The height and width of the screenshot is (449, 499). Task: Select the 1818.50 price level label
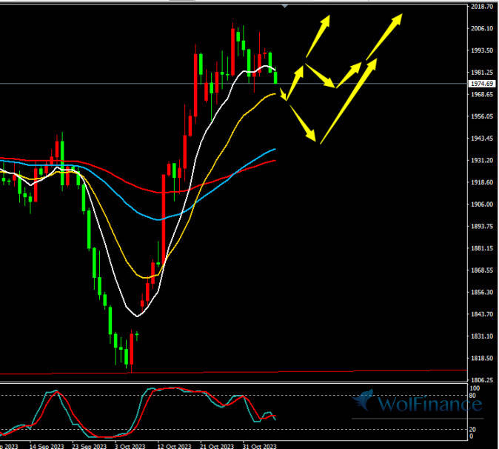[x=482, y=358]
